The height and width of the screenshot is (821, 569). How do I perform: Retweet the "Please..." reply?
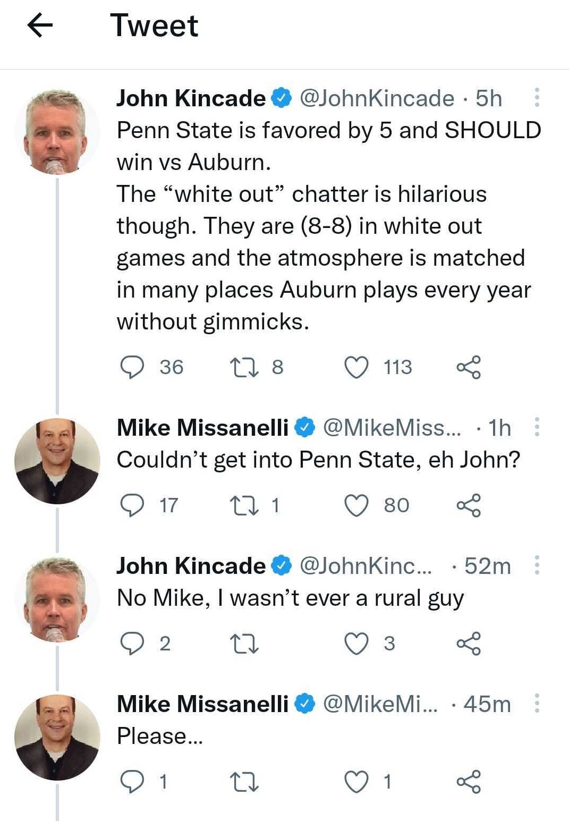(244, 782)
